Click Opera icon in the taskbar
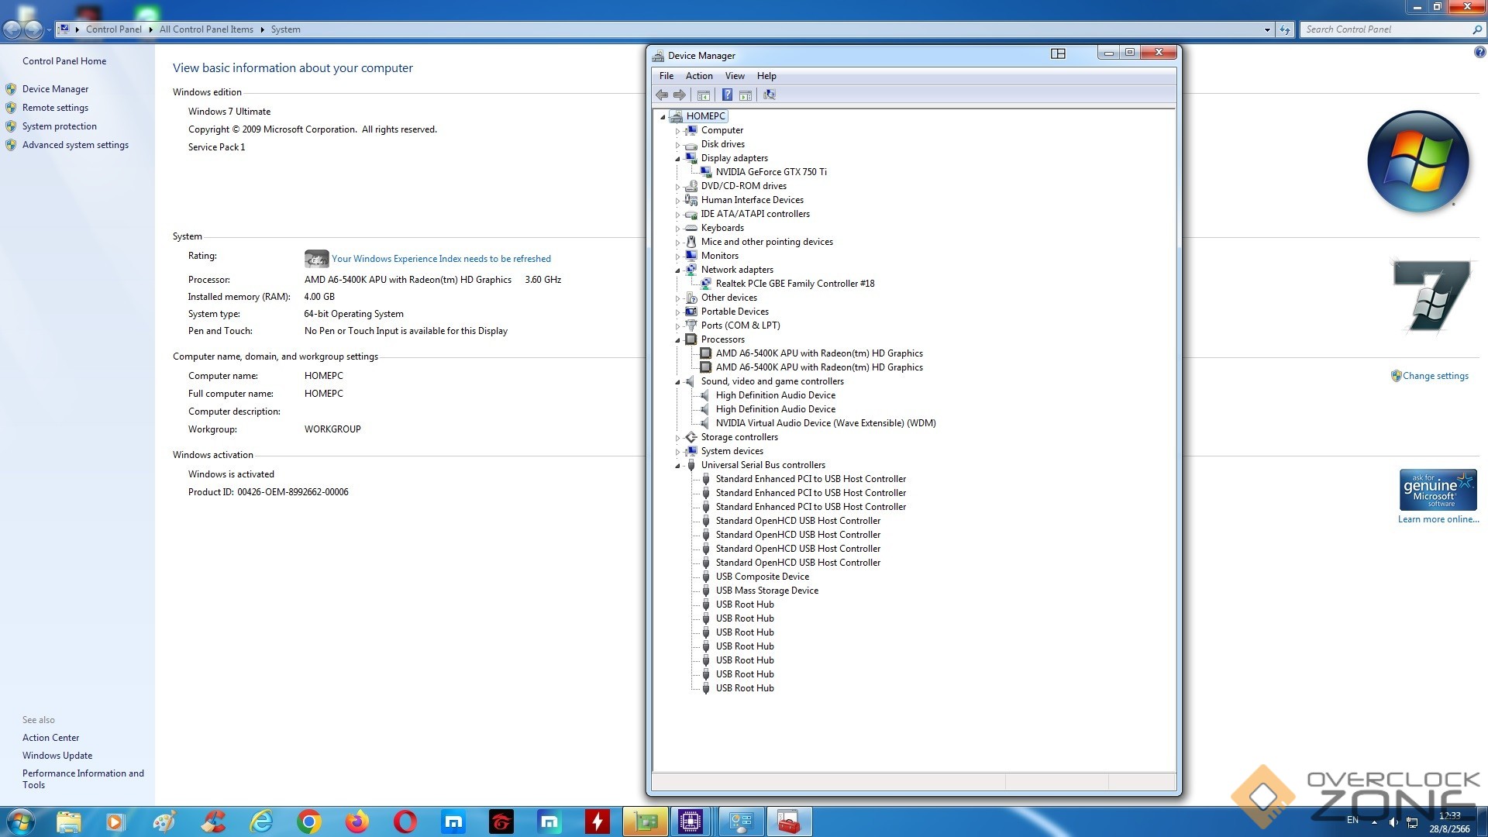Image resolution: width=1488 pixels, height=837 pixels. pyautogui.click(x=405, y=821)
